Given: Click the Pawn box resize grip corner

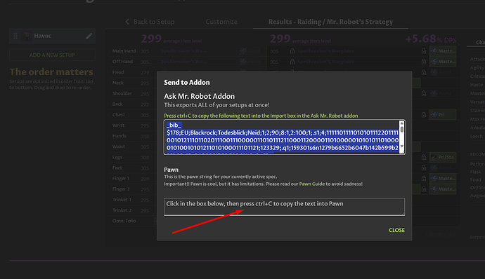Looking at the screenshot, I should [x=403, y=213].
